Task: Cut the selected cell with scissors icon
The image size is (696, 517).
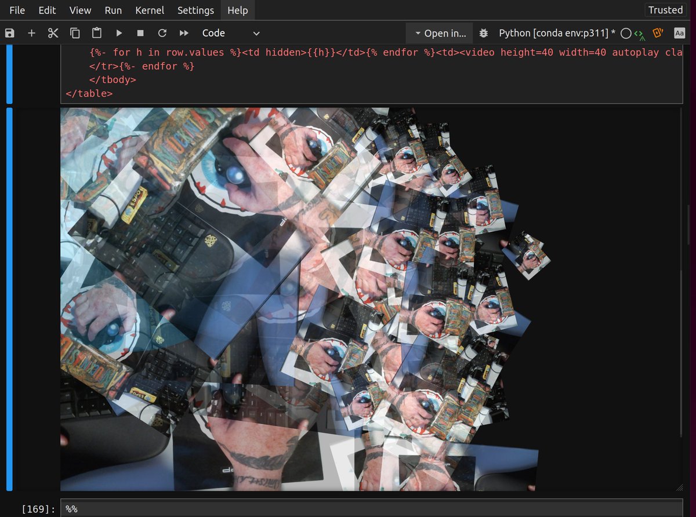Action: point(53,33)
